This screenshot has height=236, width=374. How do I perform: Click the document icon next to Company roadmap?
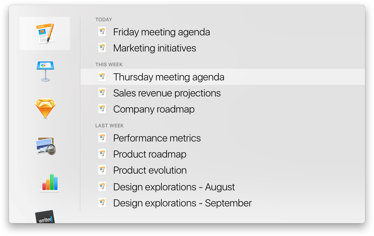click(x=102, y=109)
